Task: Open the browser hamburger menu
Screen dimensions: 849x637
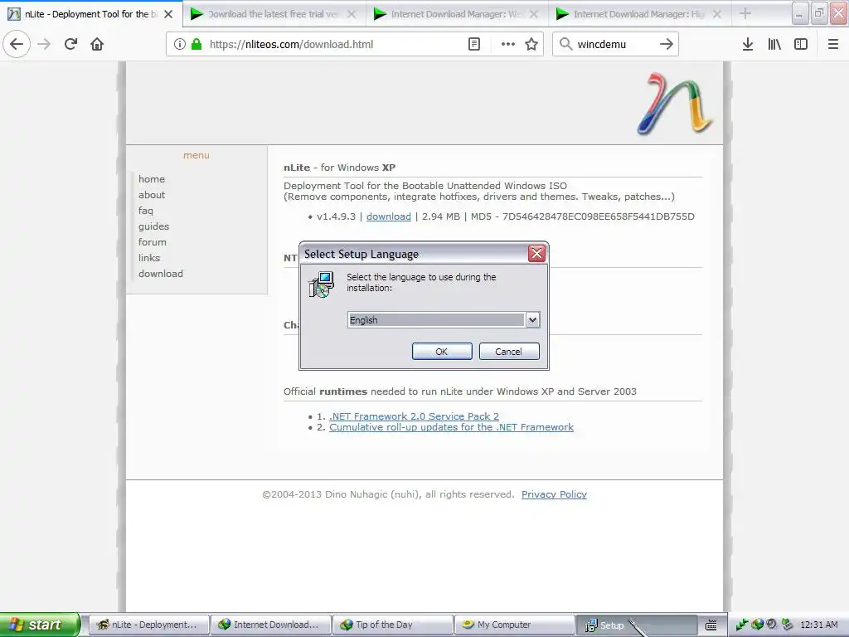Action: pyautogui.click(x=832, y=44)
